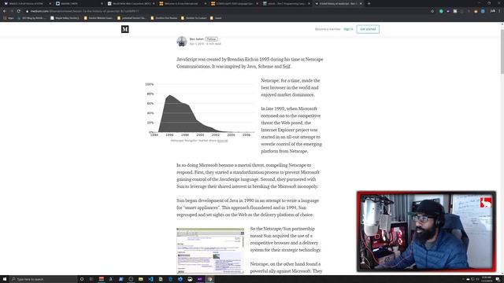
Task: Open the Firefox icon in the taskbar
Action: 180,279
